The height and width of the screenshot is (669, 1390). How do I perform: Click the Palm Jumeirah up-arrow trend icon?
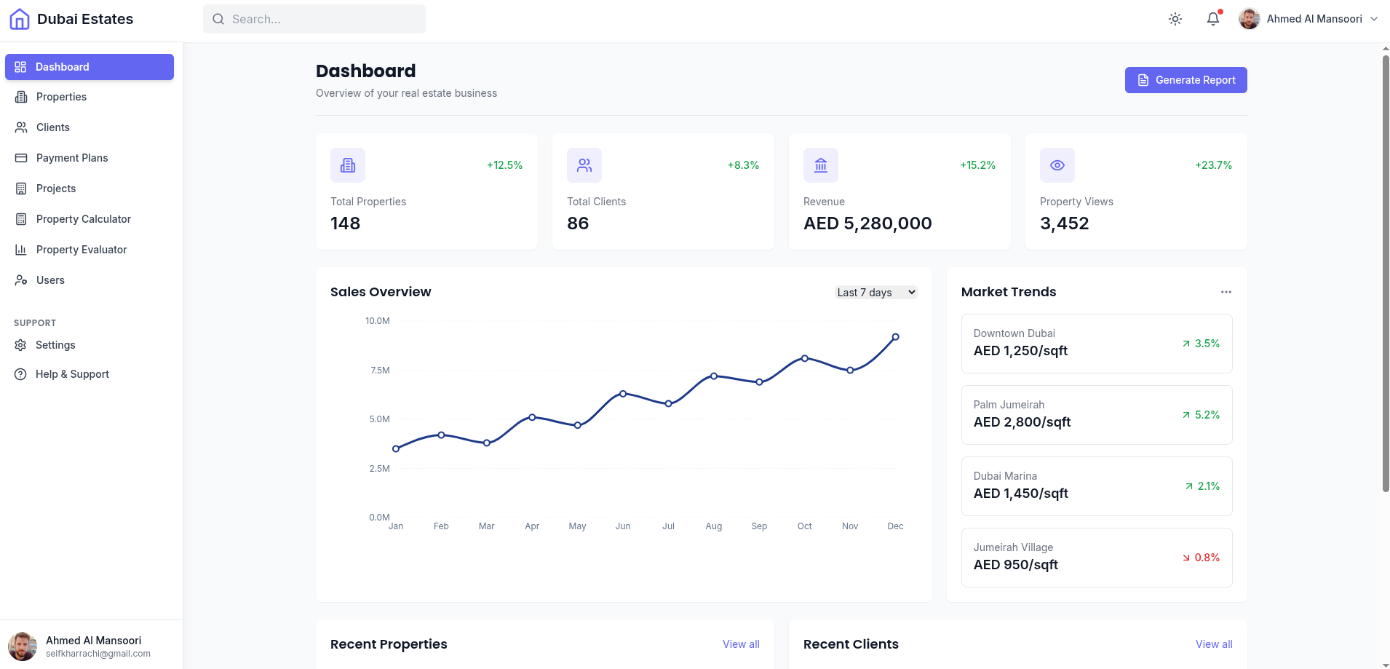[x=1186, y=415]
